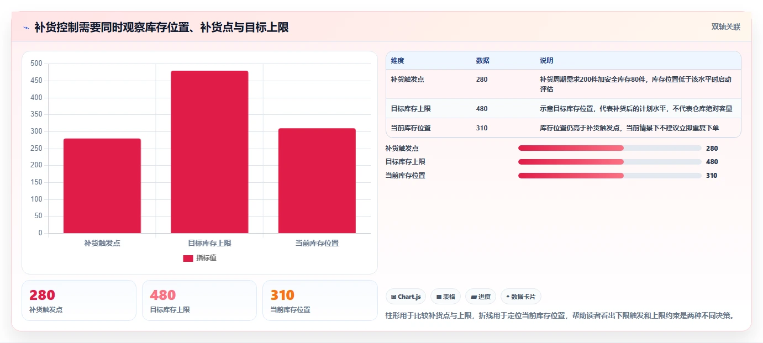The height and width of the screenshot is (343, 763).
Task: Select the 数据卡片 chip
Action: (x=521, y=297)
